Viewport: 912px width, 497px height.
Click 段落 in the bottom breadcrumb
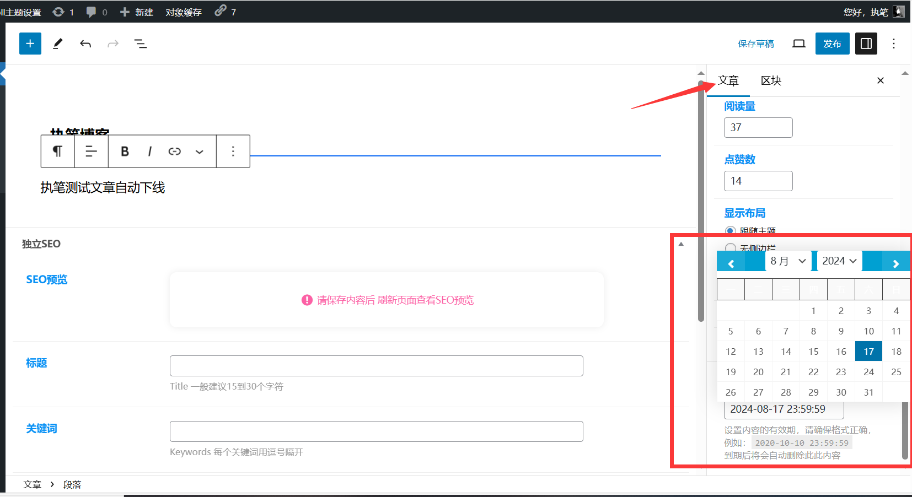point(72,484)
